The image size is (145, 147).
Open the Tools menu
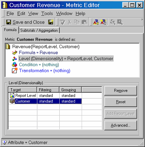(47, 14)
